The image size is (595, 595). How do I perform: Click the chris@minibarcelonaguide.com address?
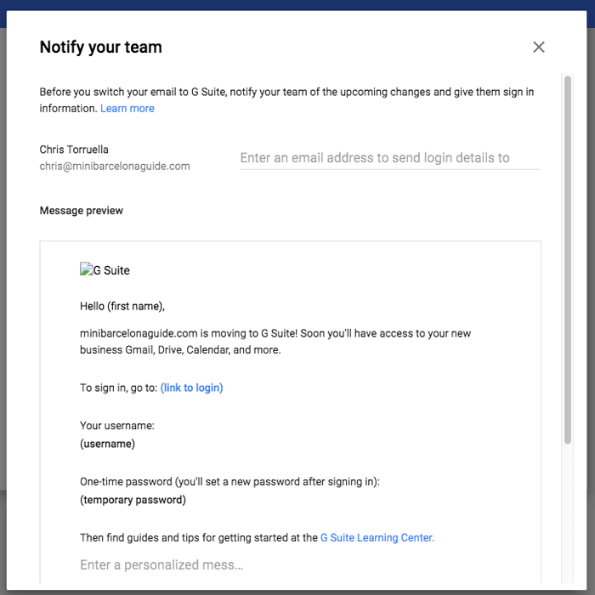pos(115,167)
